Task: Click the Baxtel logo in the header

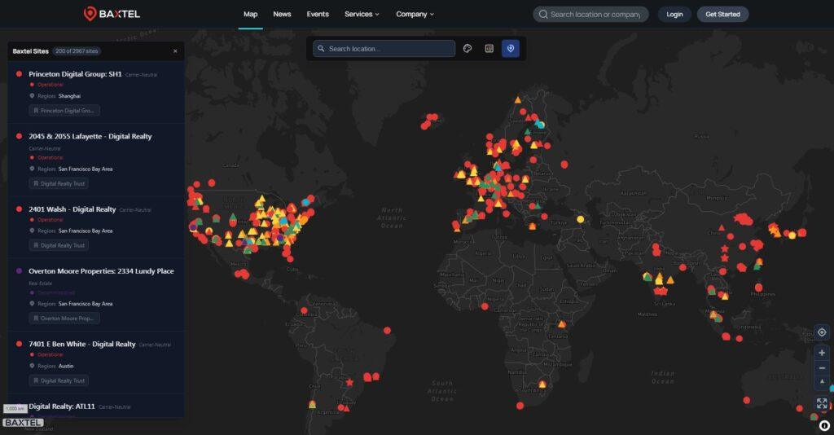Action: (x=112, y=14)
